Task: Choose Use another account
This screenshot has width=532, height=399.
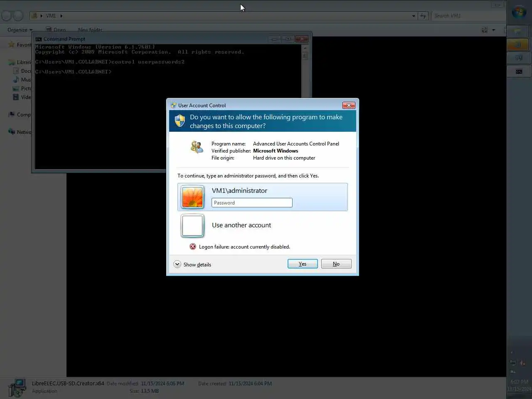Action: coord(241,225)
